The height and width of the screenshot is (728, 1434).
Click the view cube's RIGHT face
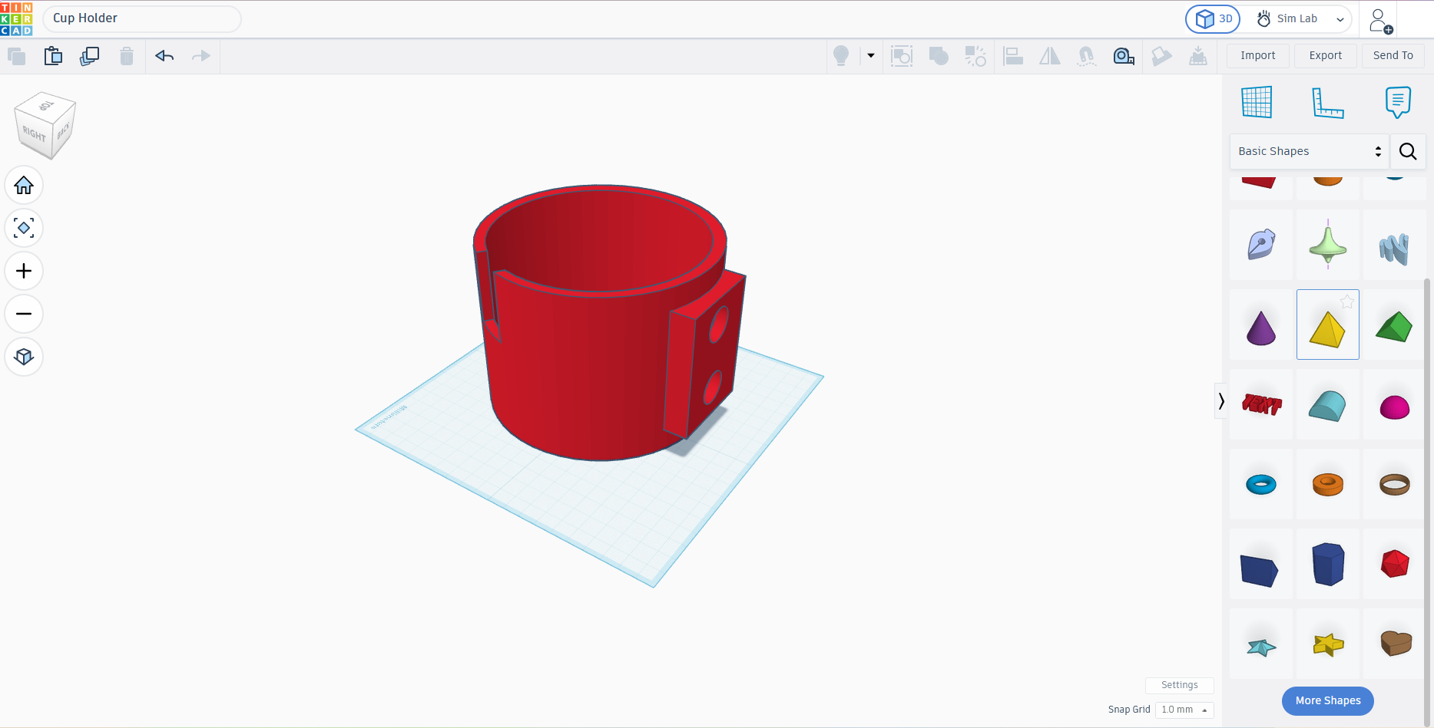coord(34,134)
